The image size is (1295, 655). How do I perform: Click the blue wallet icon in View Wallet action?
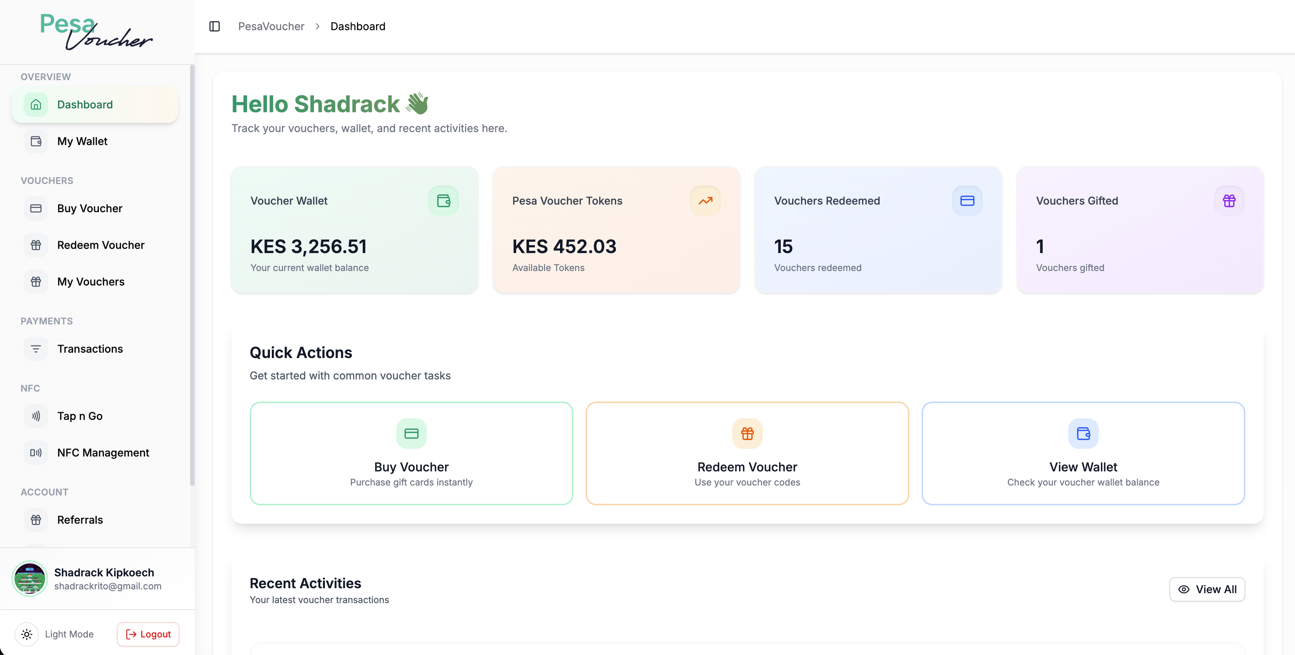pos(1083,433)
